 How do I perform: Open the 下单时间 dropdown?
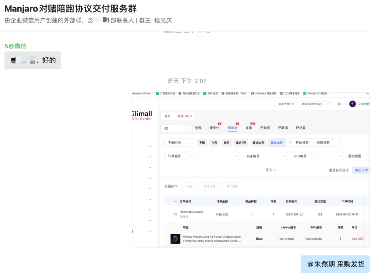[x=180, y=143]
